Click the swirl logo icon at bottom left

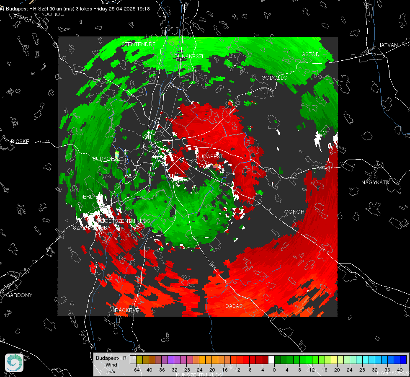pos(14,363)
